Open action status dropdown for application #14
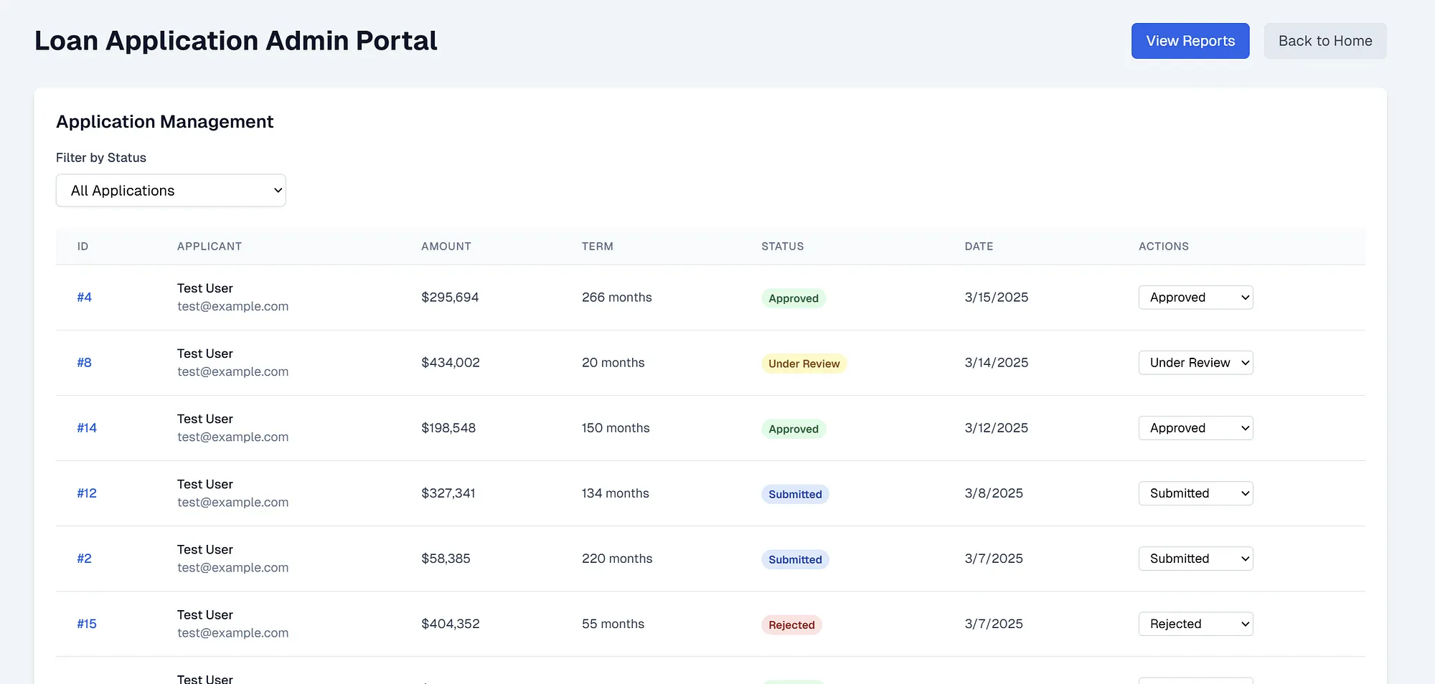This screenshot has width=1435, height=684. click(x=1195, y=428)
